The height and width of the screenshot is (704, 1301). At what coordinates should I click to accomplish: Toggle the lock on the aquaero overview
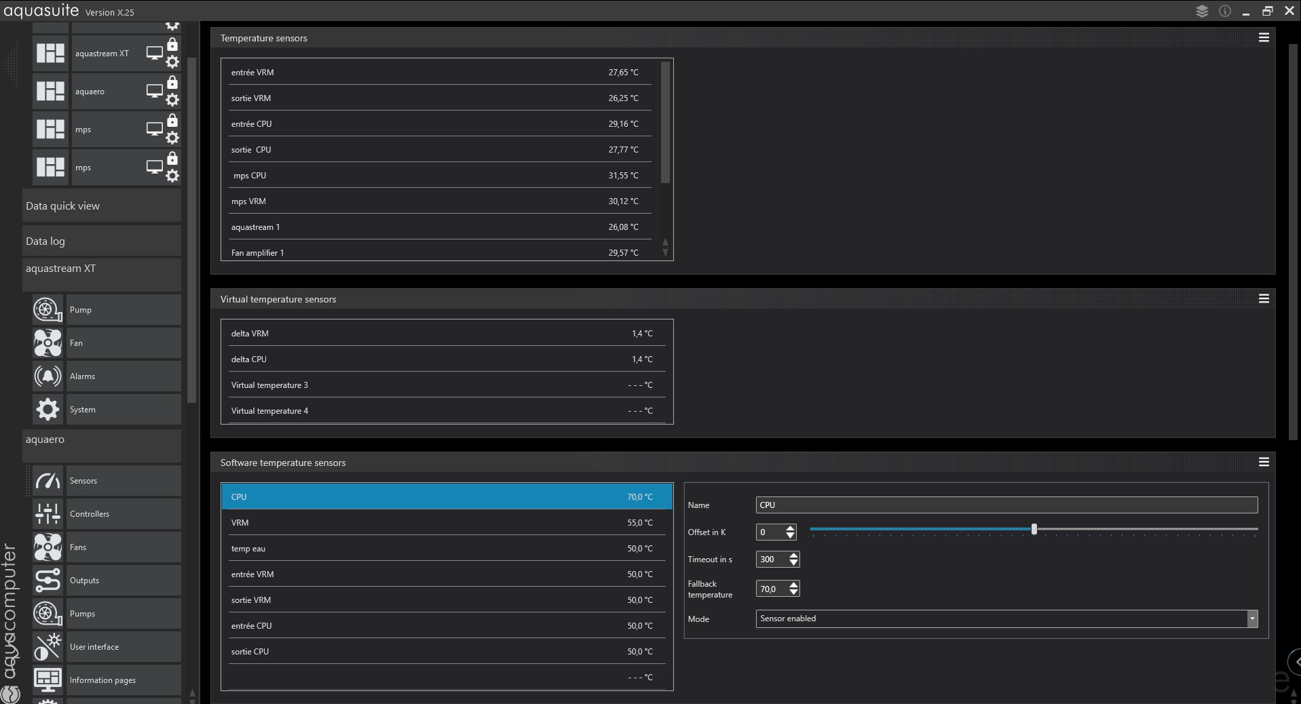pyautogui.click(x=172, y=83)
